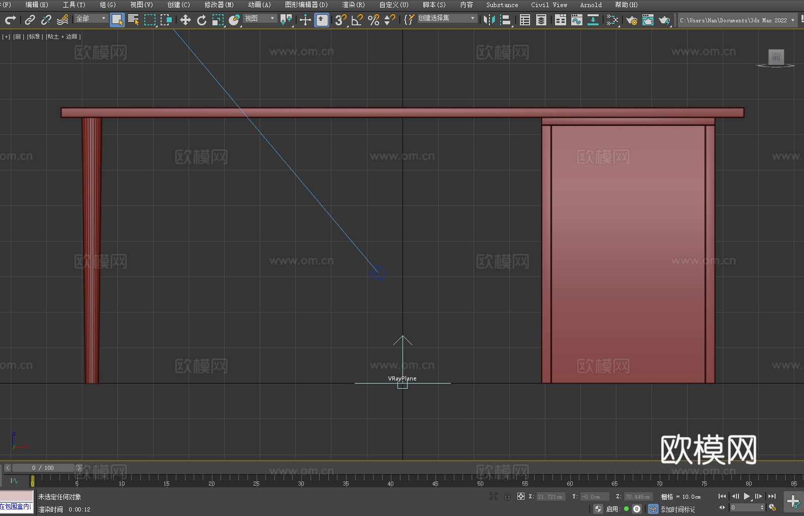804x516 pixels.
Task: Click the Align tool icon
Action: (506, 20)
